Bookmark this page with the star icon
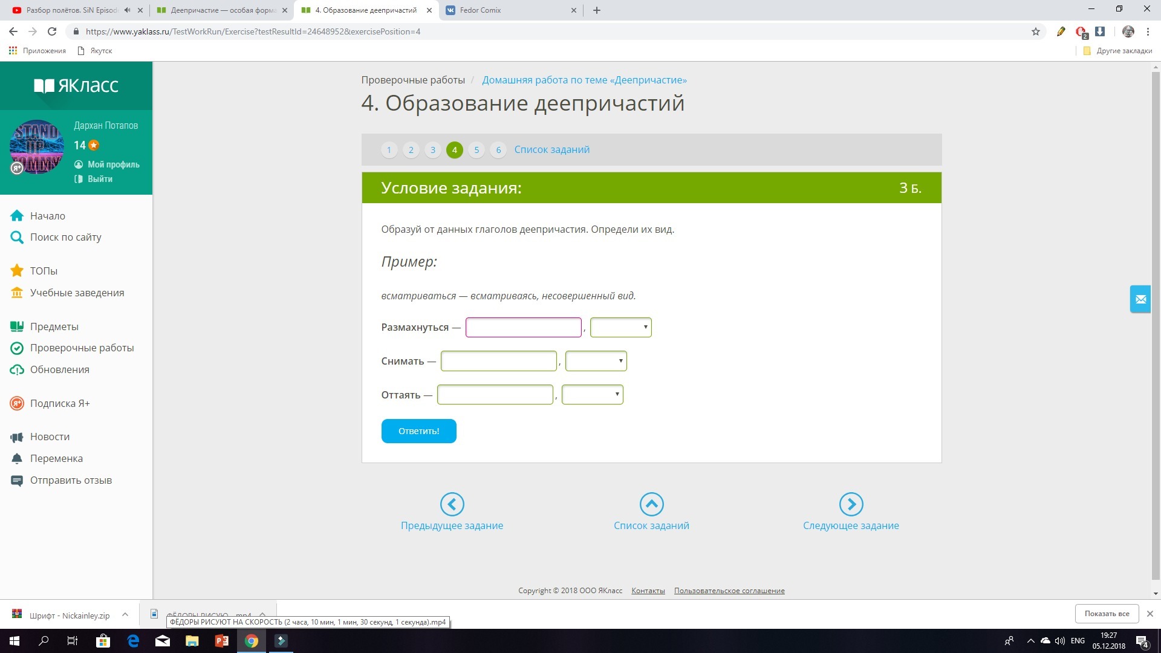The width and height of the screenshot is (1161, 653). click(1036, 31)
